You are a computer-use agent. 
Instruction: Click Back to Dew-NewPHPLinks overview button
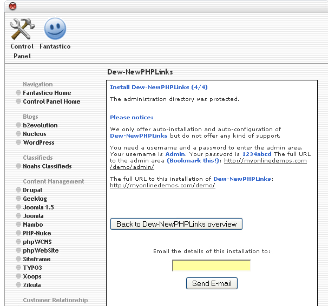coord(176,224)
